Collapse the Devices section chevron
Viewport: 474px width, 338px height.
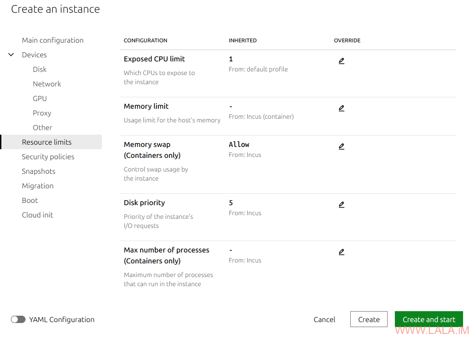tap(11, 55)
